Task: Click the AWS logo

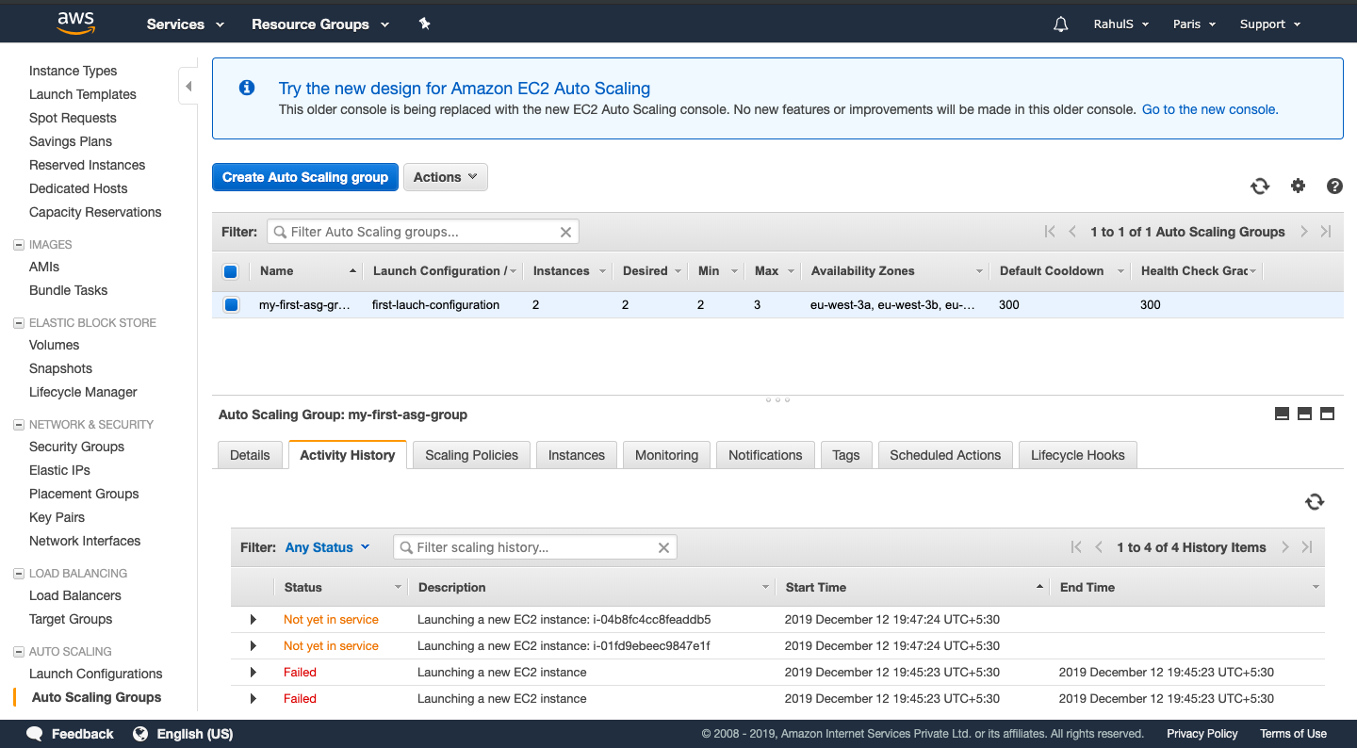Action: point(74,22)
